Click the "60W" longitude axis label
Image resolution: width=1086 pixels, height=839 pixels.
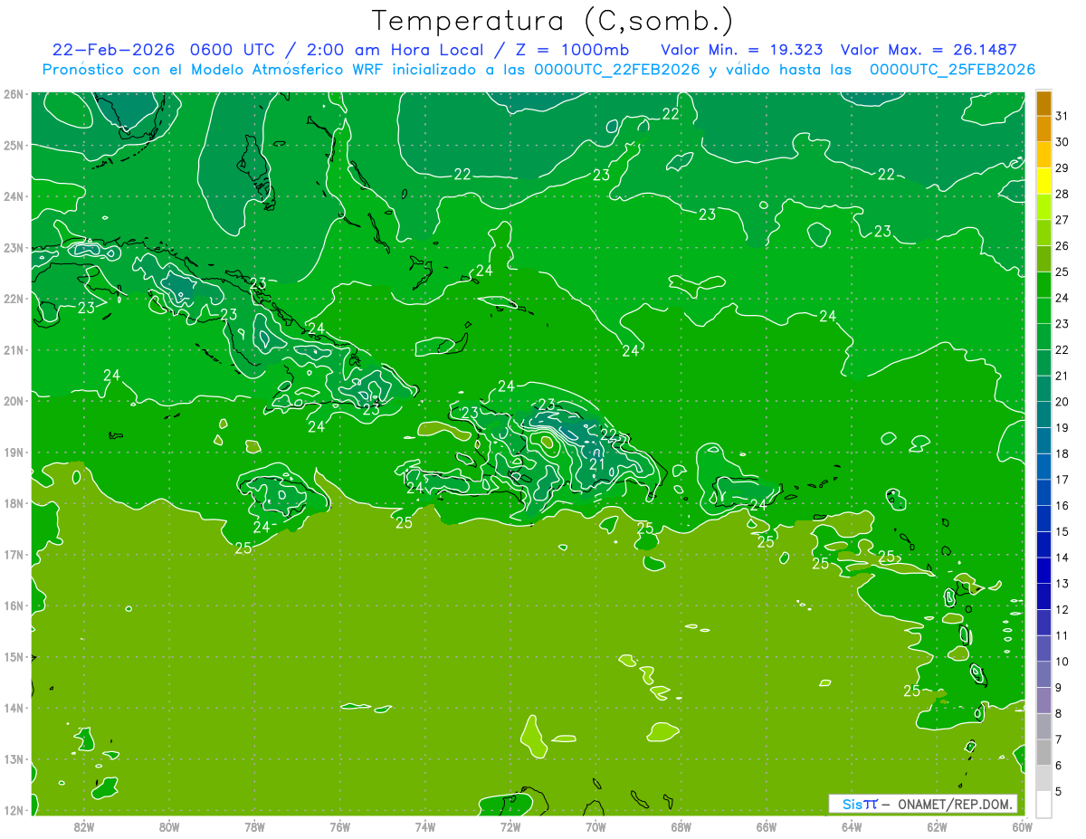tap(1023, 825)
